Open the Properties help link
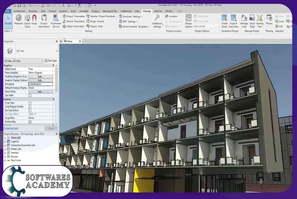The image size is (297, 199). 11,128
